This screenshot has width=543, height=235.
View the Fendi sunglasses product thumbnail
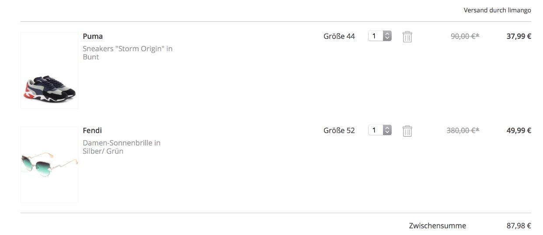[x=49, y=165]
